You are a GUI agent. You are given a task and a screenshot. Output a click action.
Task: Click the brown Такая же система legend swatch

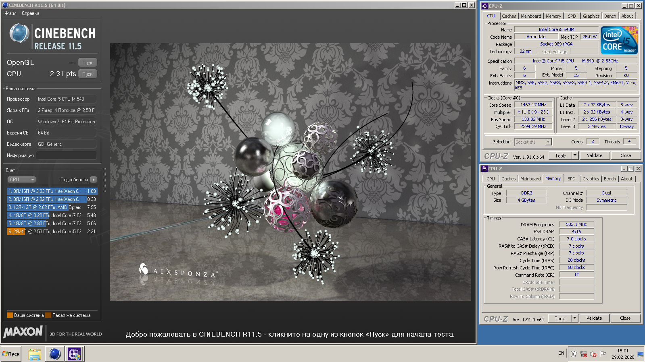48,315
